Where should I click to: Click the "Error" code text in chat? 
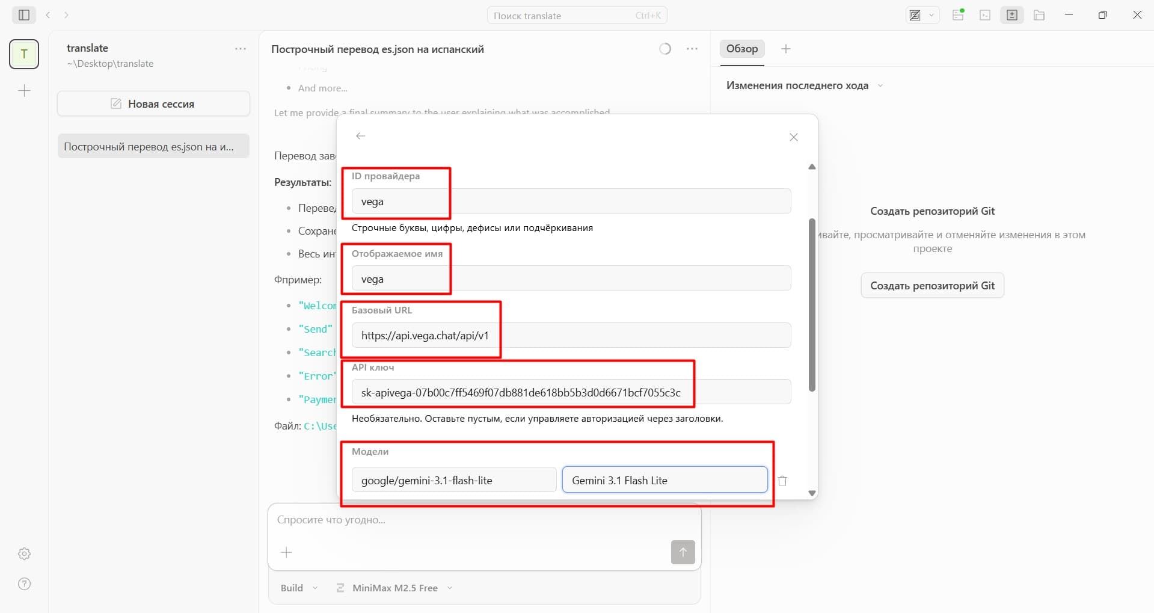pos(318,376)
